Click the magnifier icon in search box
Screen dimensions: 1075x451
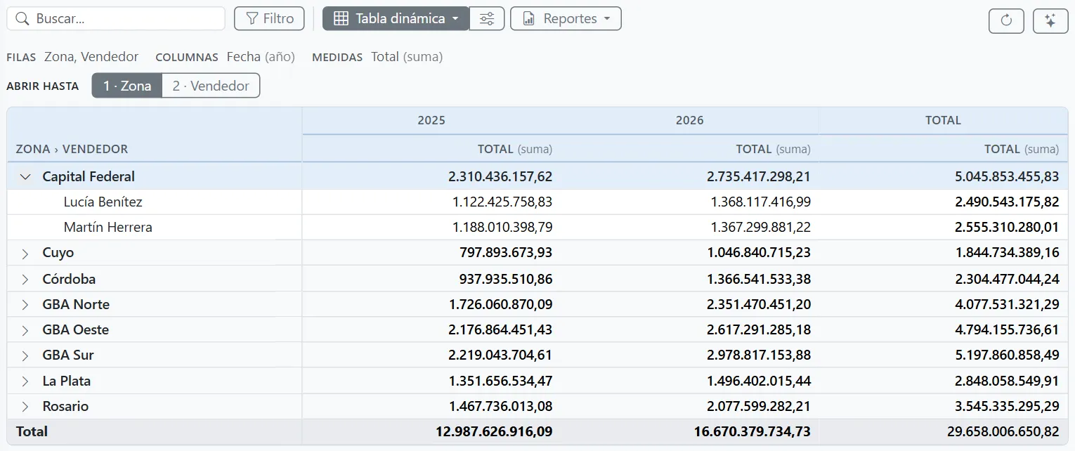point(22,19)
